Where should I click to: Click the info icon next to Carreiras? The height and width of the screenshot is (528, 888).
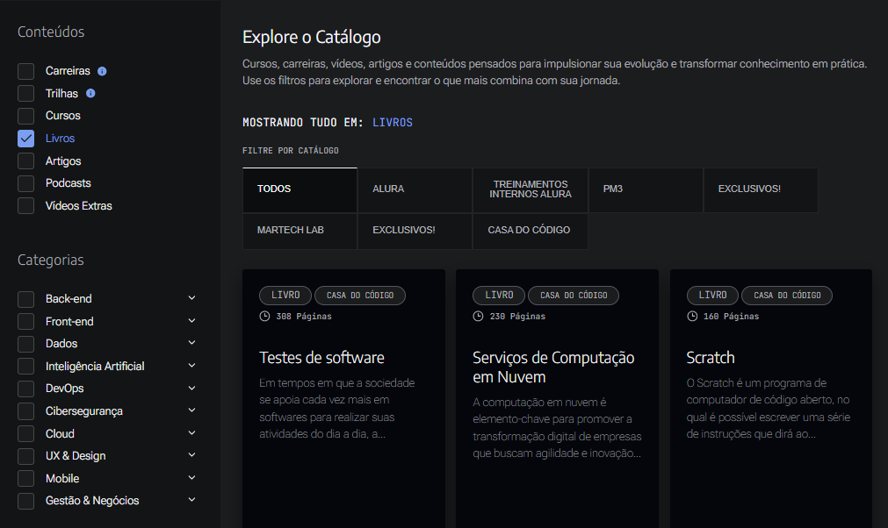pyautogui.click(x=102, y=71)
